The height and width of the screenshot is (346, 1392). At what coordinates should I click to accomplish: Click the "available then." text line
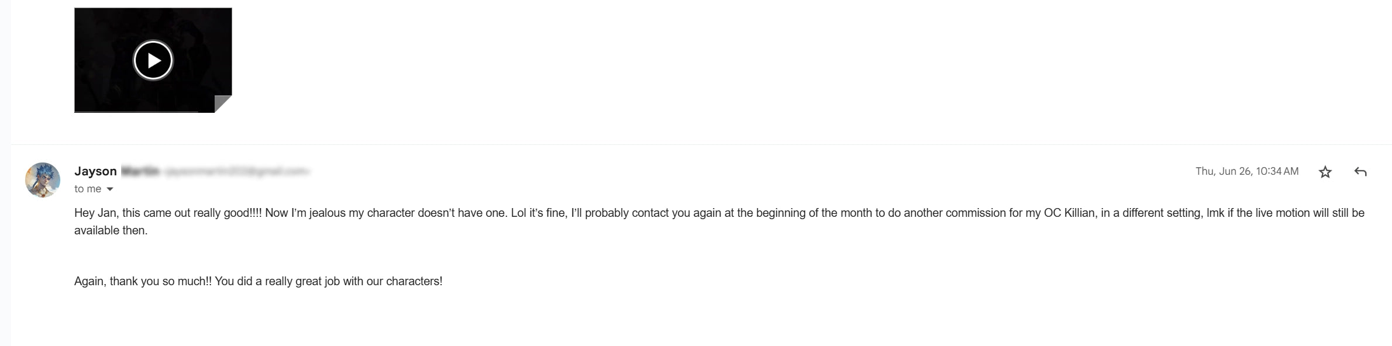111,230
